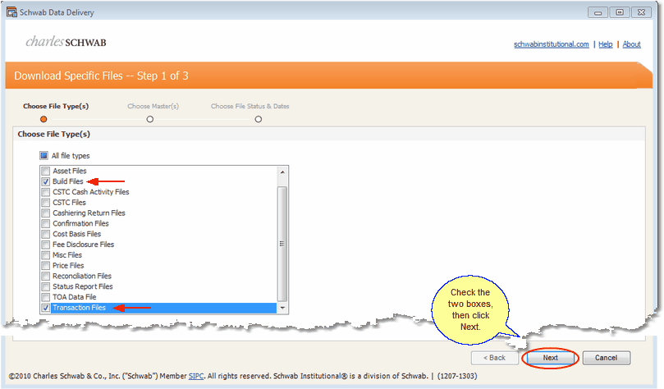Screen dimensions: 664x389
Task: Check the Misc Files checkbox
Action: (x=46, y=255)
